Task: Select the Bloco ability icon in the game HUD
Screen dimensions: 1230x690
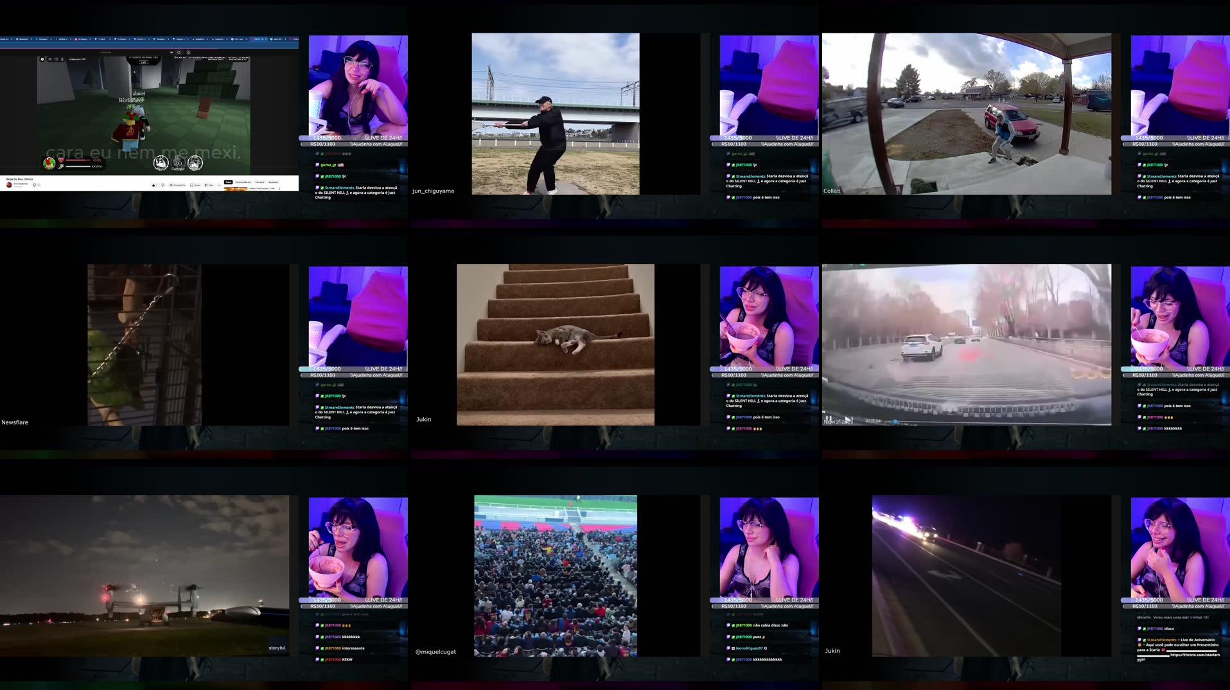Action: tap(161, 163)
